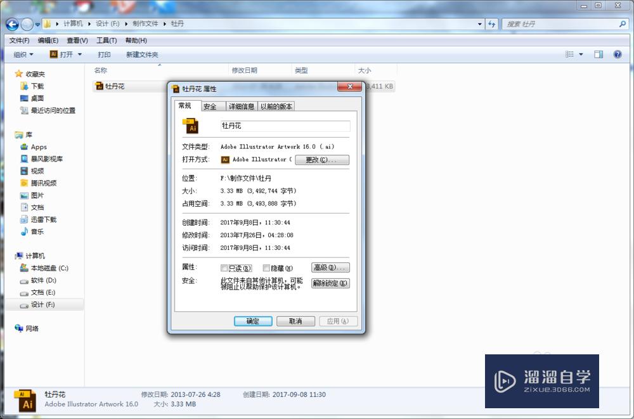Open Windows Explorer help via question mark icon

coord(617,55)
